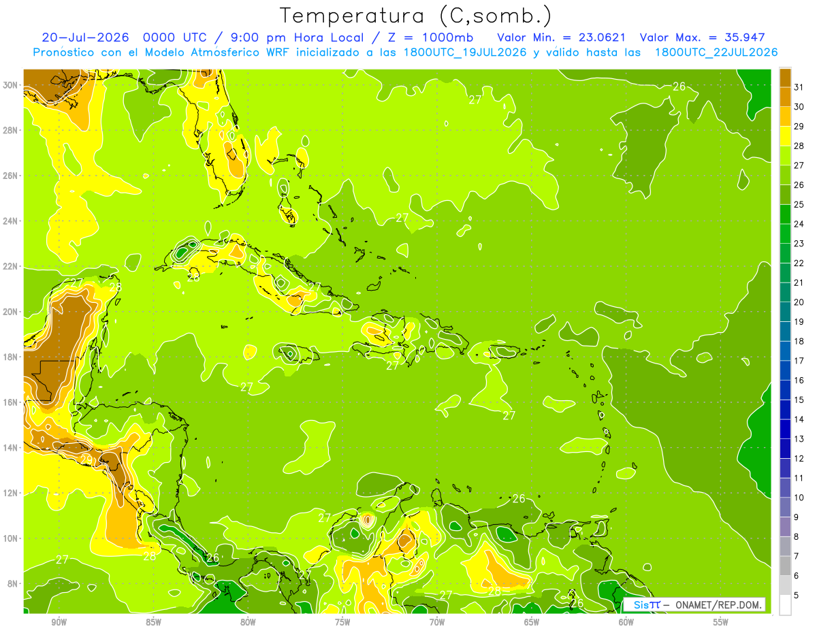Image resolution: width=817 pixels, height=631 pixels.
Task: Click the '10N' latitude axis label
Action: pos(10,538)
